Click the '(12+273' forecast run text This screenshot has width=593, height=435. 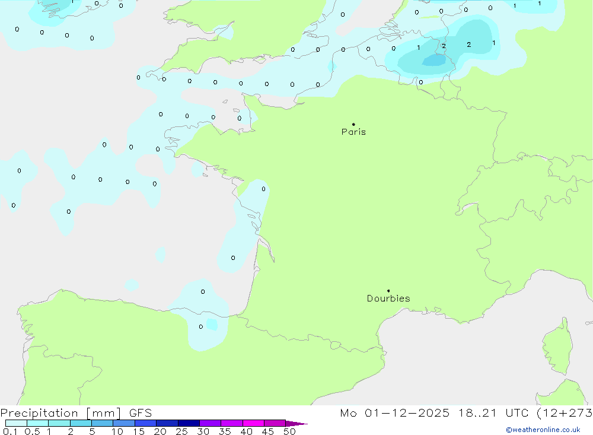point(565,413)
